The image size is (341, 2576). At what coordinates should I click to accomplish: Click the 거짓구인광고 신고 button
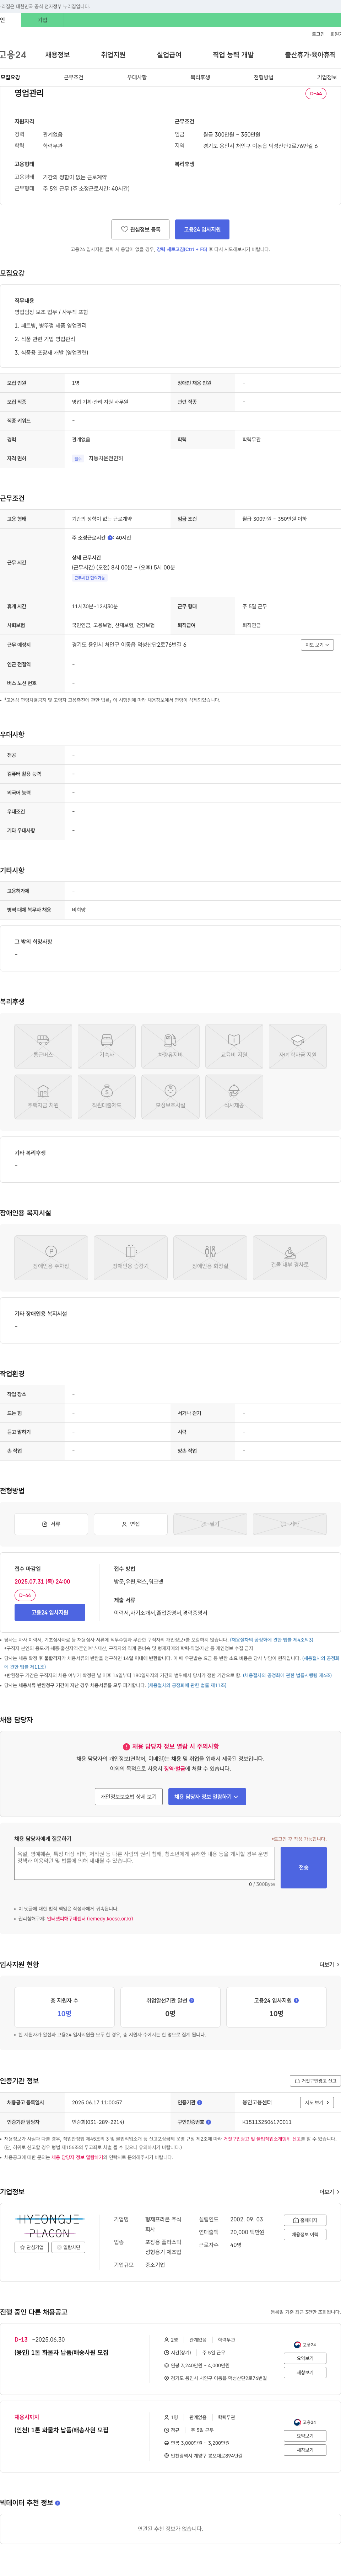[315, 2081]
